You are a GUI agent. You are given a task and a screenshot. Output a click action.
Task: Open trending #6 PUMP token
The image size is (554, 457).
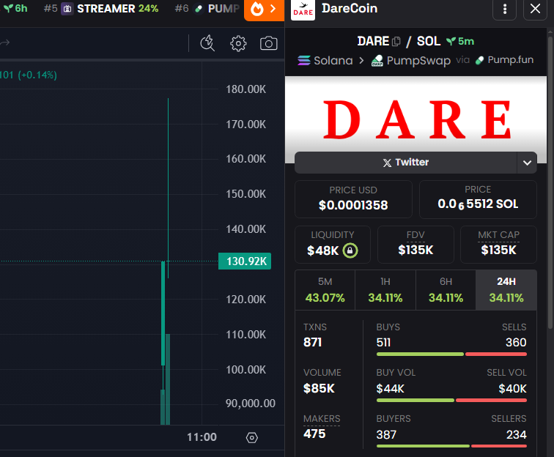207,9
